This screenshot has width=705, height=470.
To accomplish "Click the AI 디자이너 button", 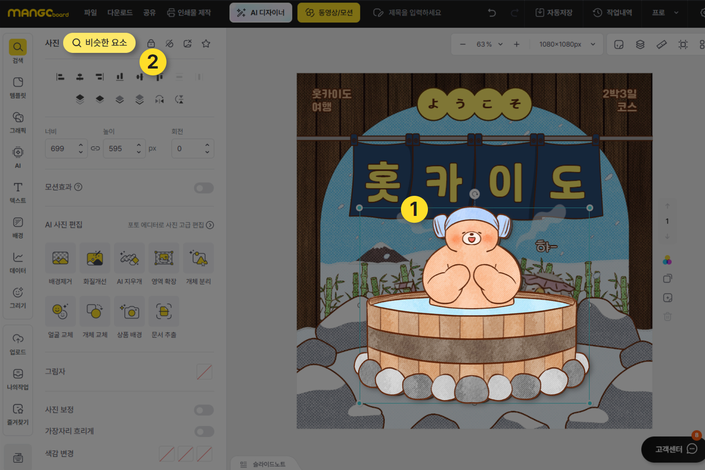I will 261,13.
